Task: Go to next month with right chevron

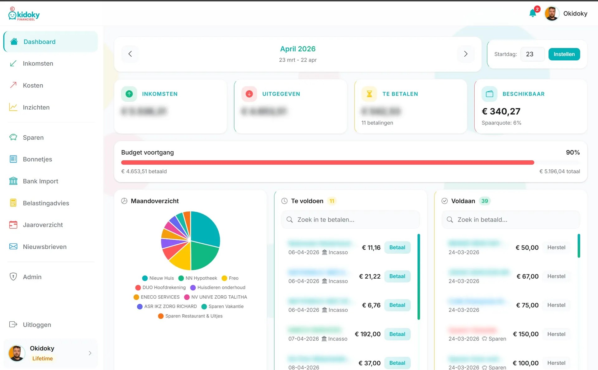Action: coord(466,54)
